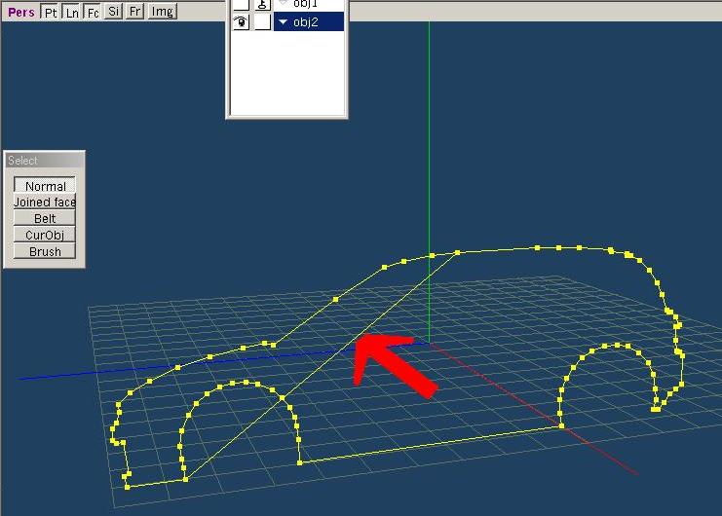Click the Fr toolbar button
The height and width of the screenshot is (516, 722).
click(x=135, y=12)
